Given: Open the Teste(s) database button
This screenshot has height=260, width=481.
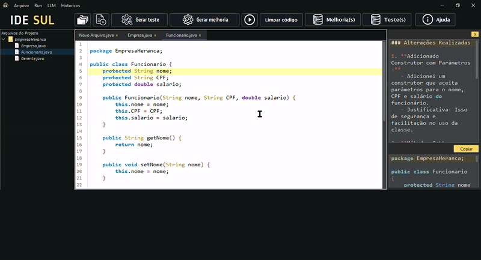Looking at the screenshot, I should [x=387, y=20].
